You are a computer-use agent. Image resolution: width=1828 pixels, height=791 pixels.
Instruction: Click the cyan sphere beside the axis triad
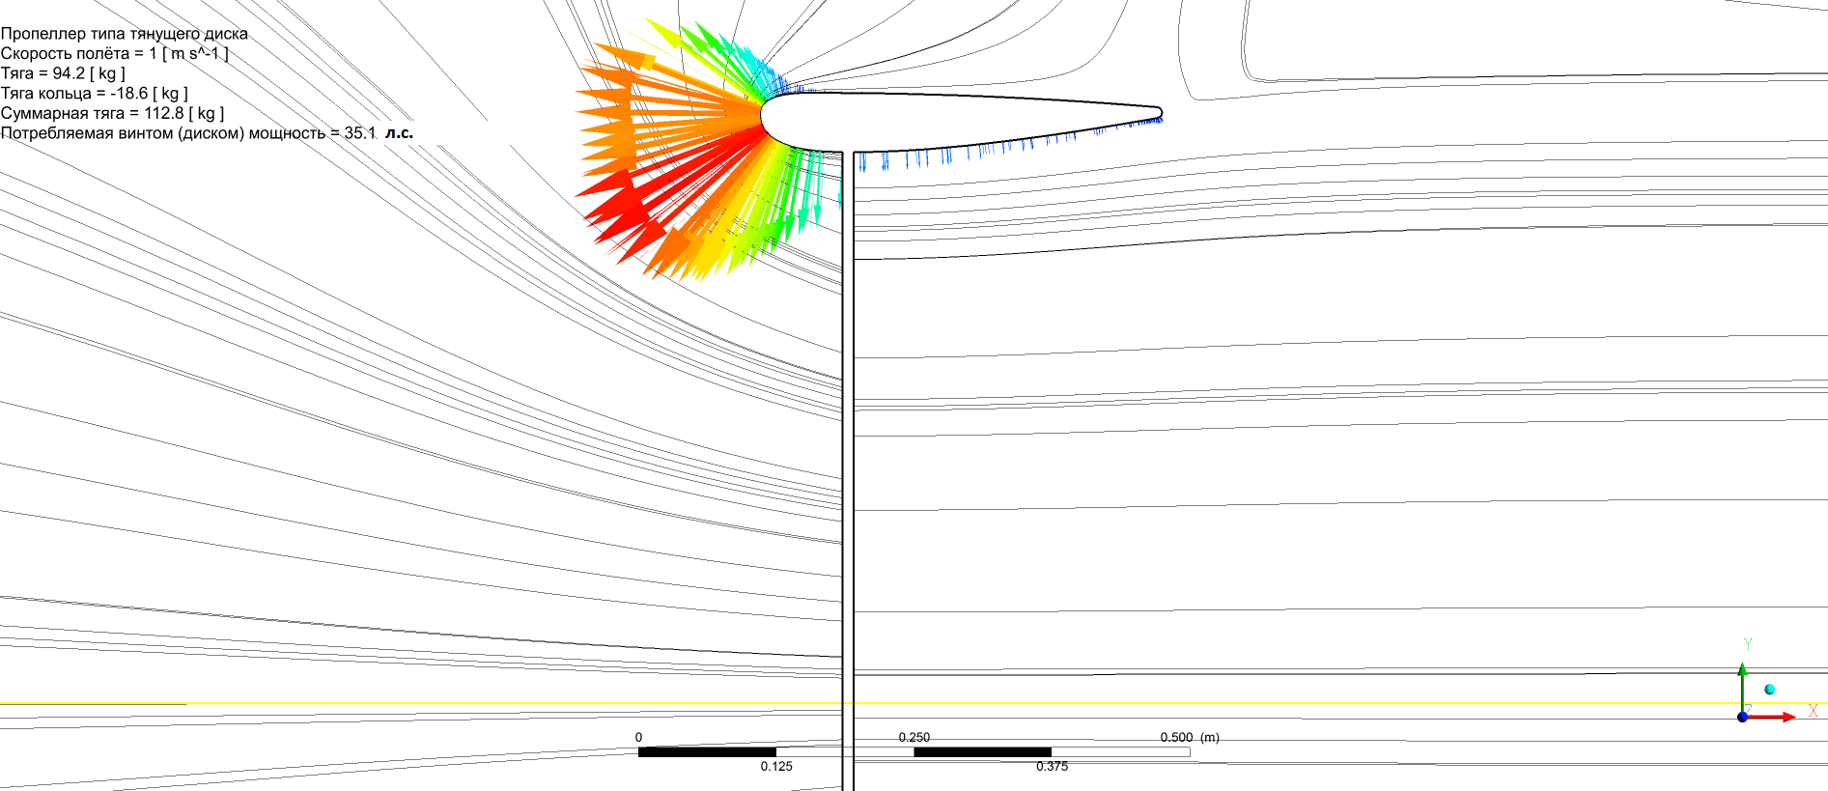(x=1769, y=689)
